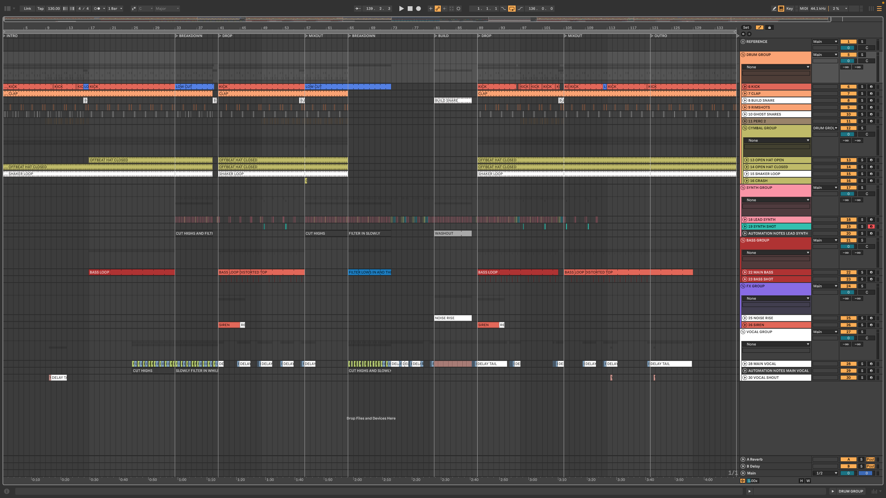Toggle MIDI map mode button
The image size is (886, 498).
[804, 9]
